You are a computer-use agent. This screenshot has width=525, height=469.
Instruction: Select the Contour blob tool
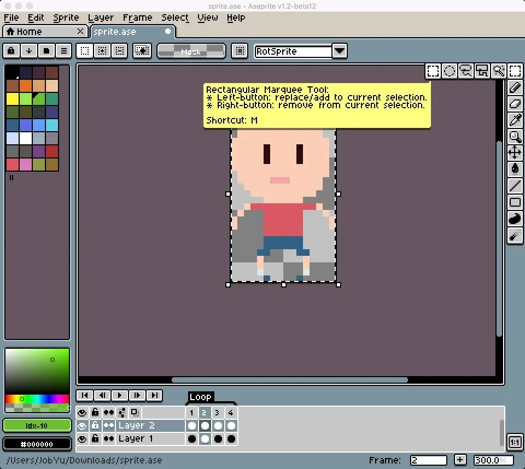click(515, 219)
